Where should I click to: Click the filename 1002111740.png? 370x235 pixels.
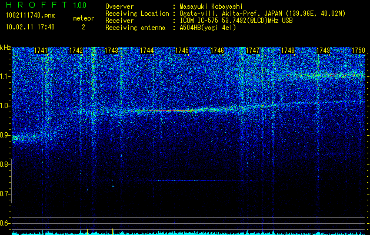[31, 16]
